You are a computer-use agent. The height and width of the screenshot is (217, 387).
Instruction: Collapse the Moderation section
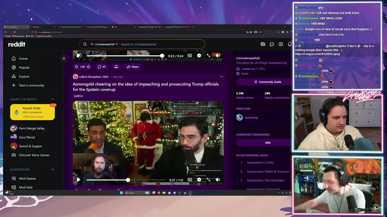click(53, 169)
